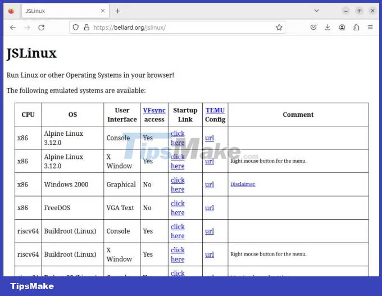Expand the list all tabs chevron
This screenshot has height=296, width=382.
(x=316, y=11)
